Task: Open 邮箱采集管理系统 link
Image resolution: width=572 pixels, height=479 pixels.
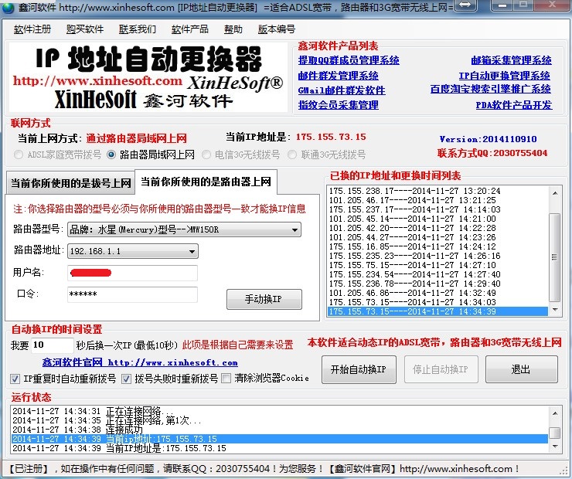Action: 511,60
